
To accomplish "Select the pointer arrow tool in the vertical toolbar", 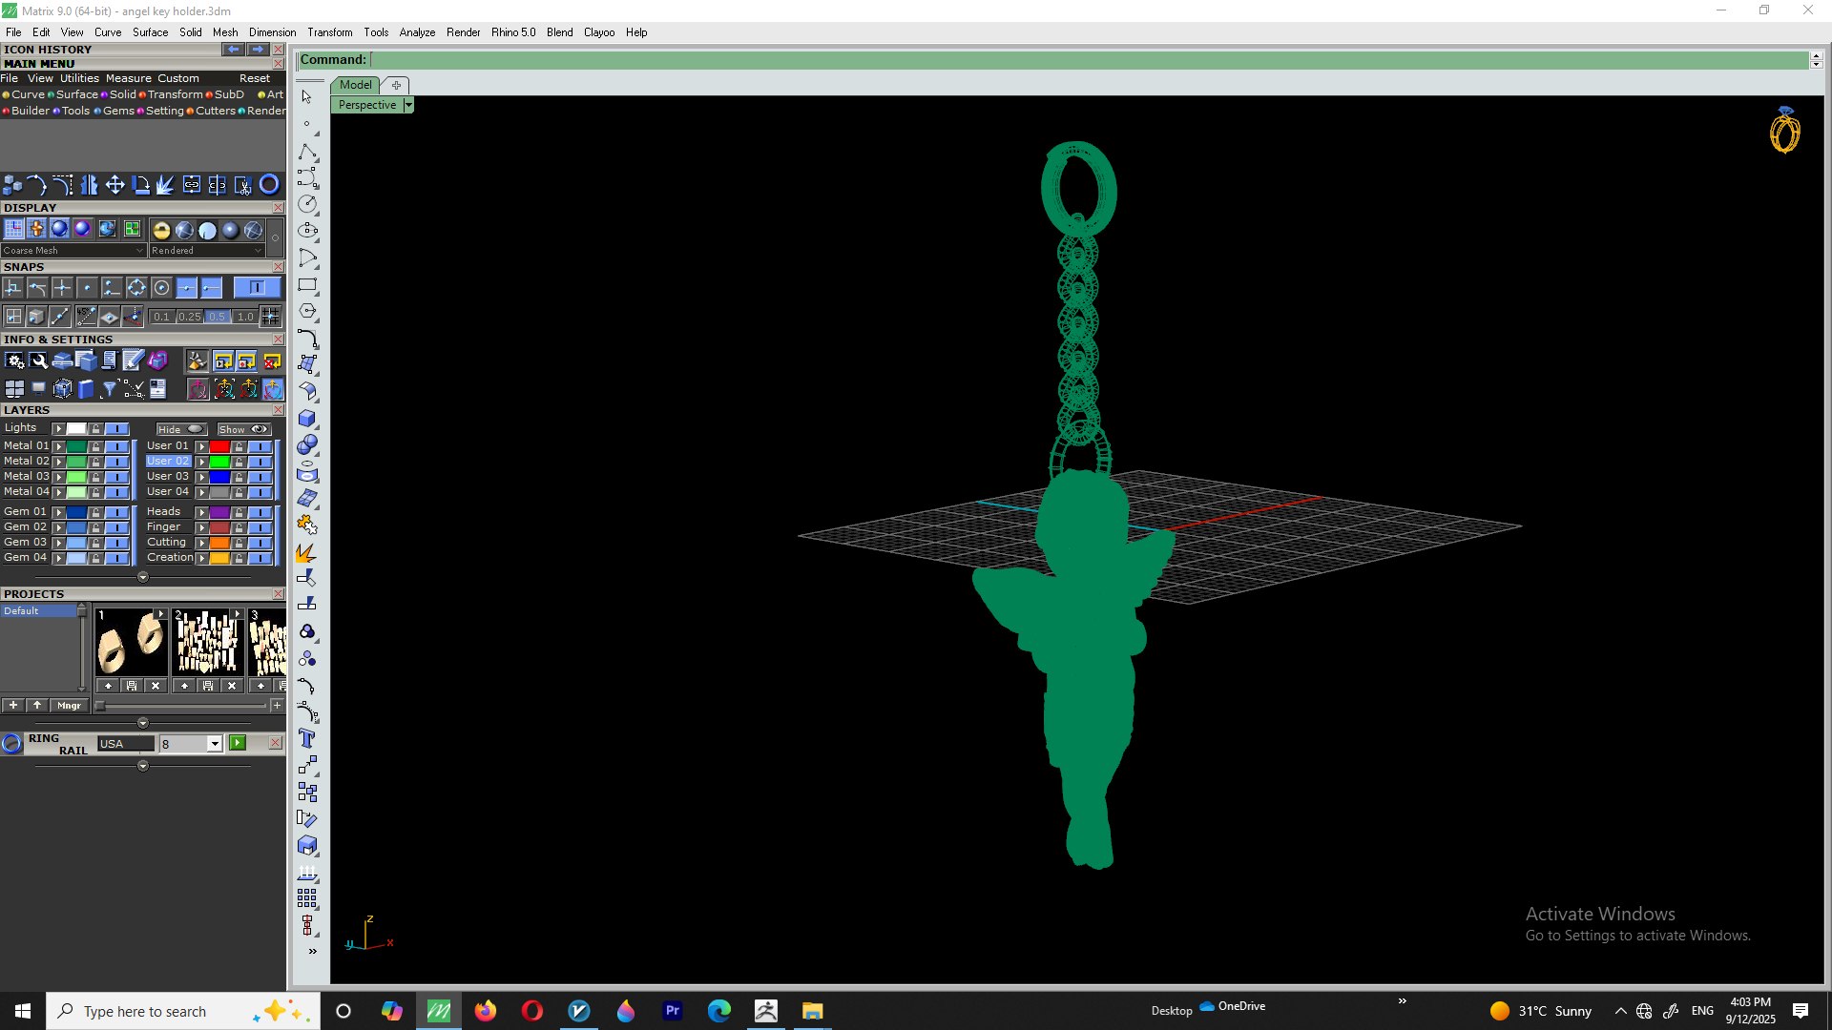I will pyautogui.click(x=306, y=96).
